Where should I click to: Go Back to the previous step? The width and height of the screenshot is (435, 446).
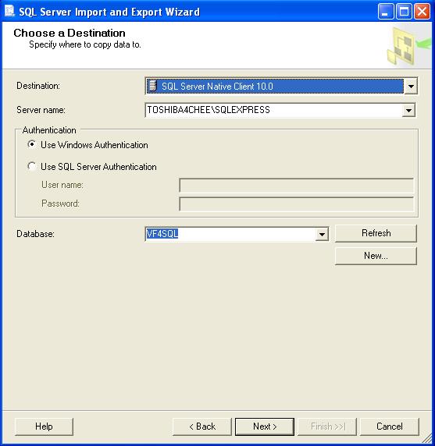202,427
